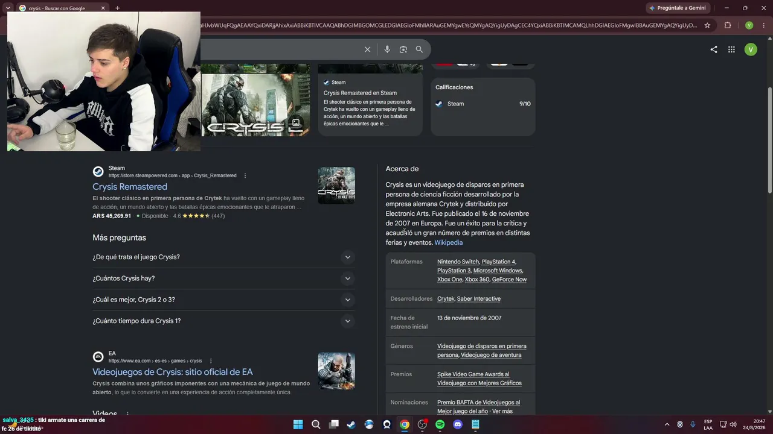Open the Crytek developer link
The height and width of the screenshot is (434, 773).
446,299
